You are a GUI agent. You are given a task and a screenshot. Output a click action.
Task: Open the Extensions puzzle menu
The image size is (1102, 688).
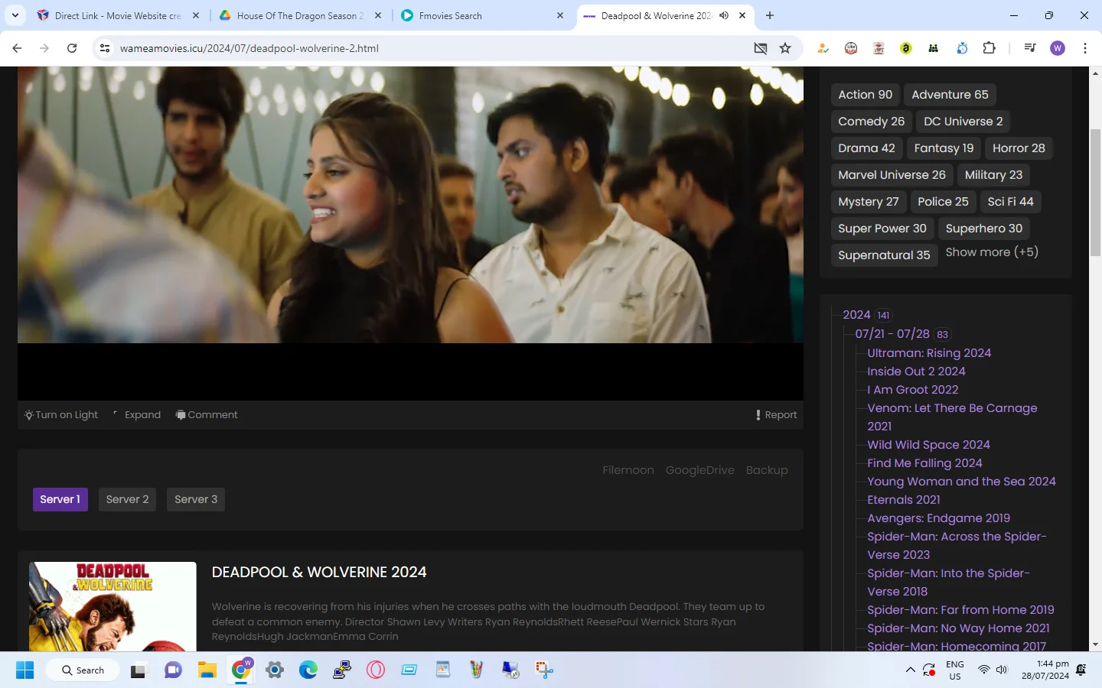(x=989, y=48)
